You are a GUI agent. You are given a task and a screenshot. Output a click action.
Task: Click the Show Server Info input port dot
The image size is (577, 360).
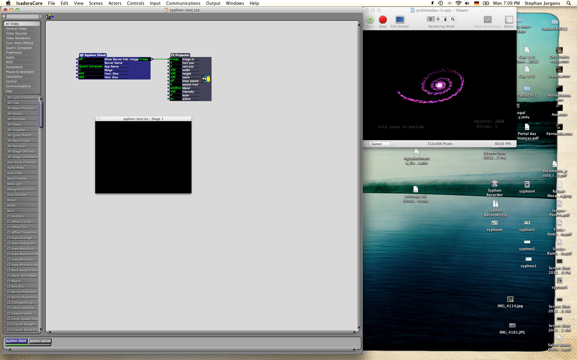point(77,59)
